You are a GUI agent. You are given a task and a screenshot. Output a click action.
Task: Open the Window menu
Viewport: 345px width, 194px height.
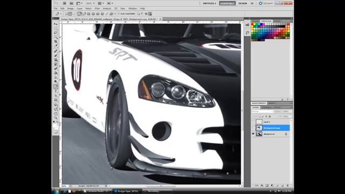[133, 9]
